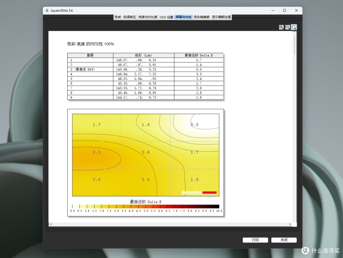Click the horizontal scrollbar left arrow
343x258 pixels.
click(51, 224)
